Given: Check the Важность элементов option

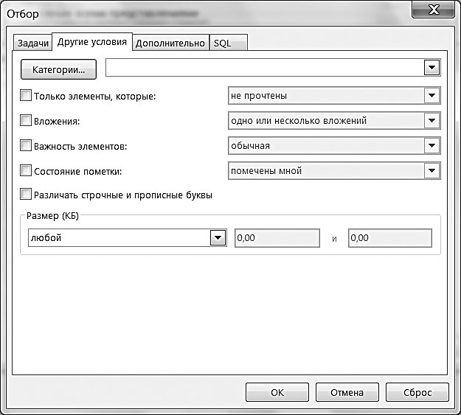Looking at the screenshot, I should pos(26,145).
